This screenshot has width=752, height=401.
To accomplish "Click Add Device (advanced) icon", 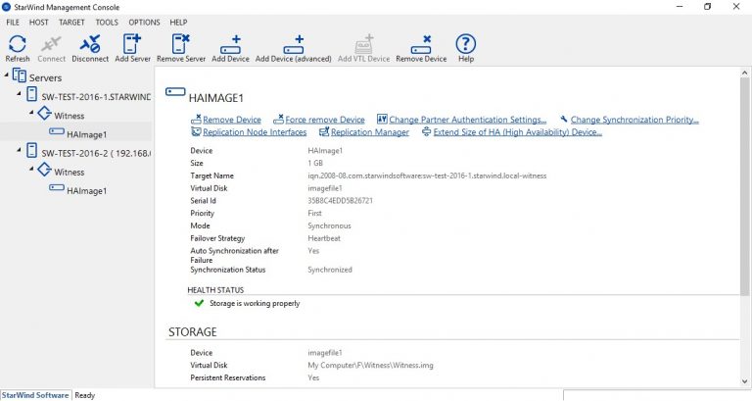I will tap(294, 44).
